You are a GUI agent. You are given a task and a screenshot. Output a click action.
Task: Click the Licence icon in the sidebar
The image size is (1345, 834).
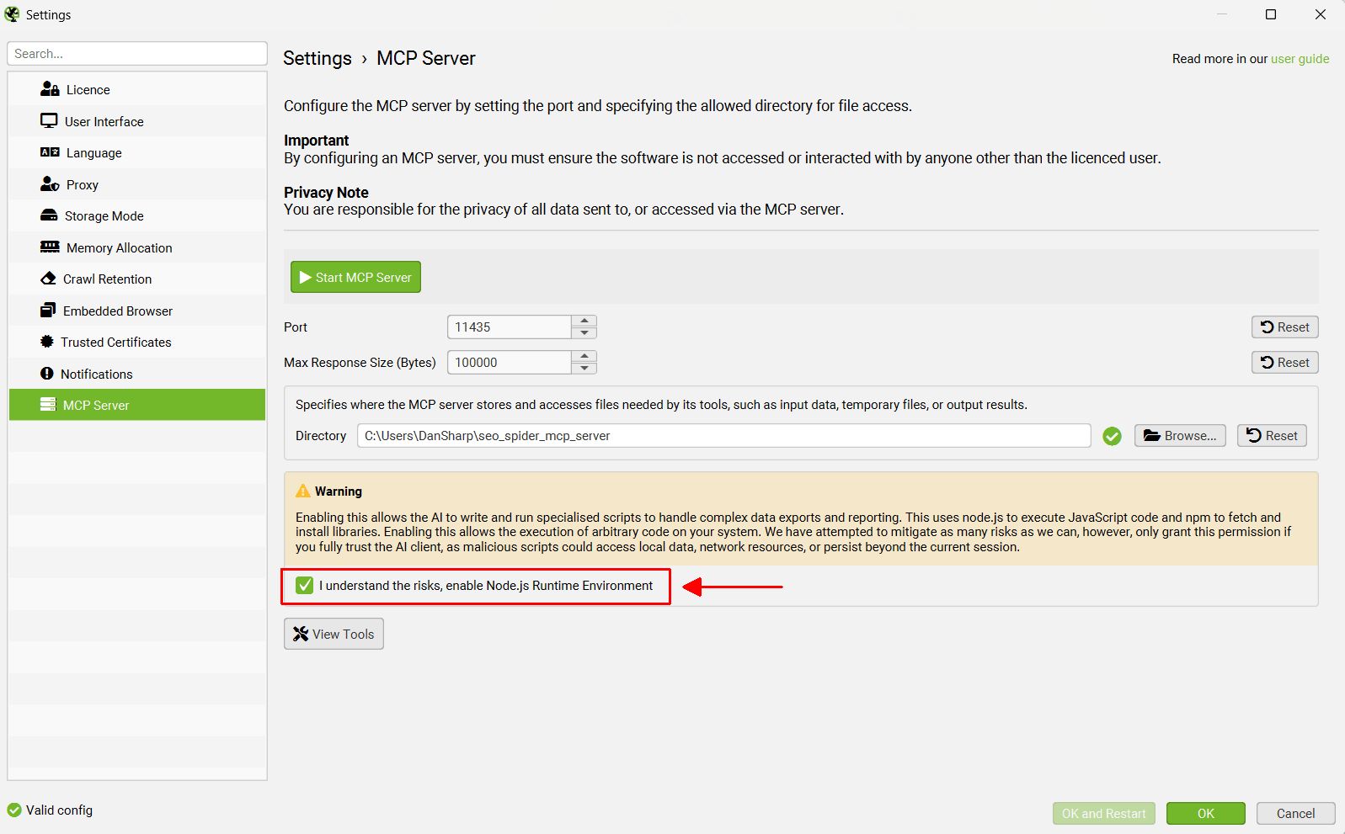click(x=50, y=89)
